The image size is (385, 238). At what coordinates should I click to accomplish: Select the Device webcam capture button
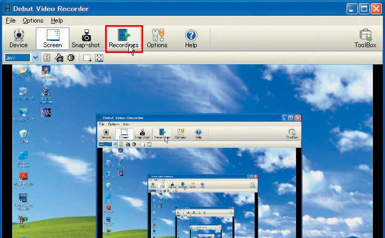[x=18, y=39]
